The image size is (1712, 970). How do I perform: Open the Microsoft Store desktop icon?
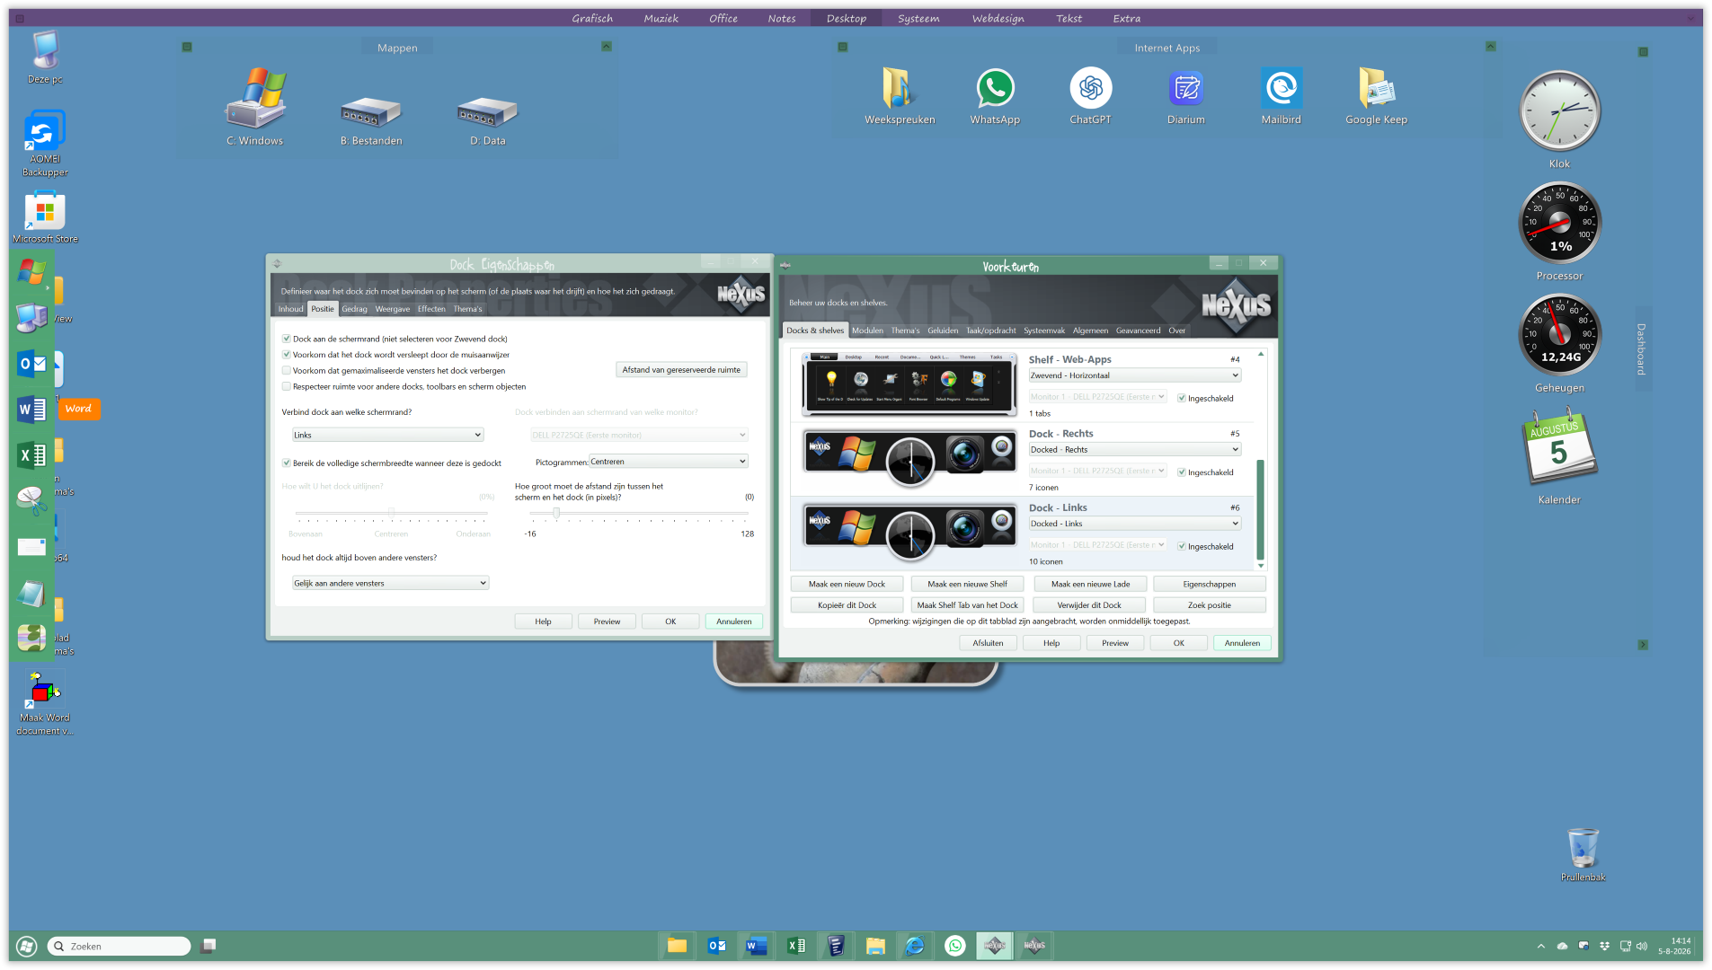45,217
